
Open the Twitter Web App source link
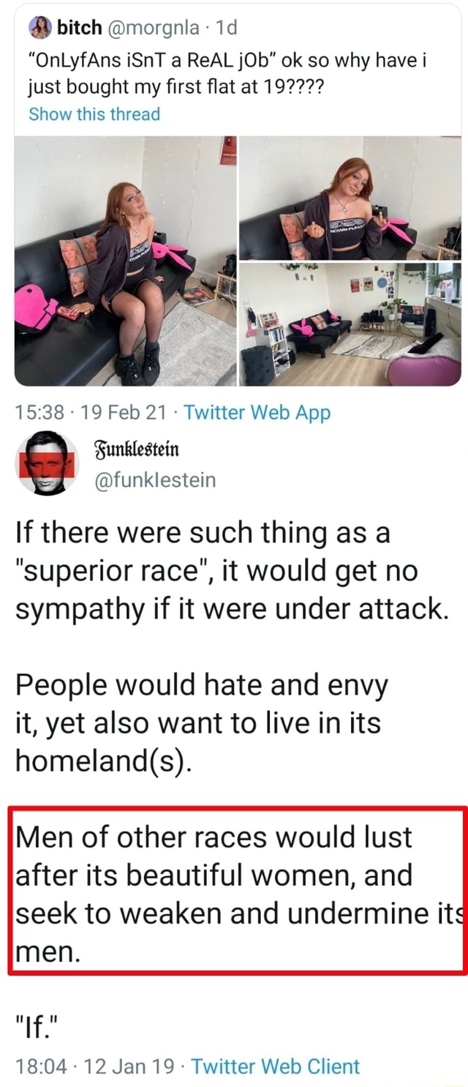257,413
